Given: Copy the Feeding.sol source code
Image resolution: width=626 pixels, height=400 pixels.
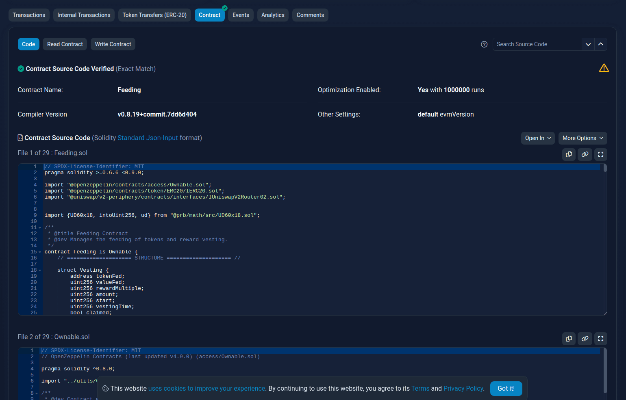Looking at the screenshot, I should click(x=569, y=154).
